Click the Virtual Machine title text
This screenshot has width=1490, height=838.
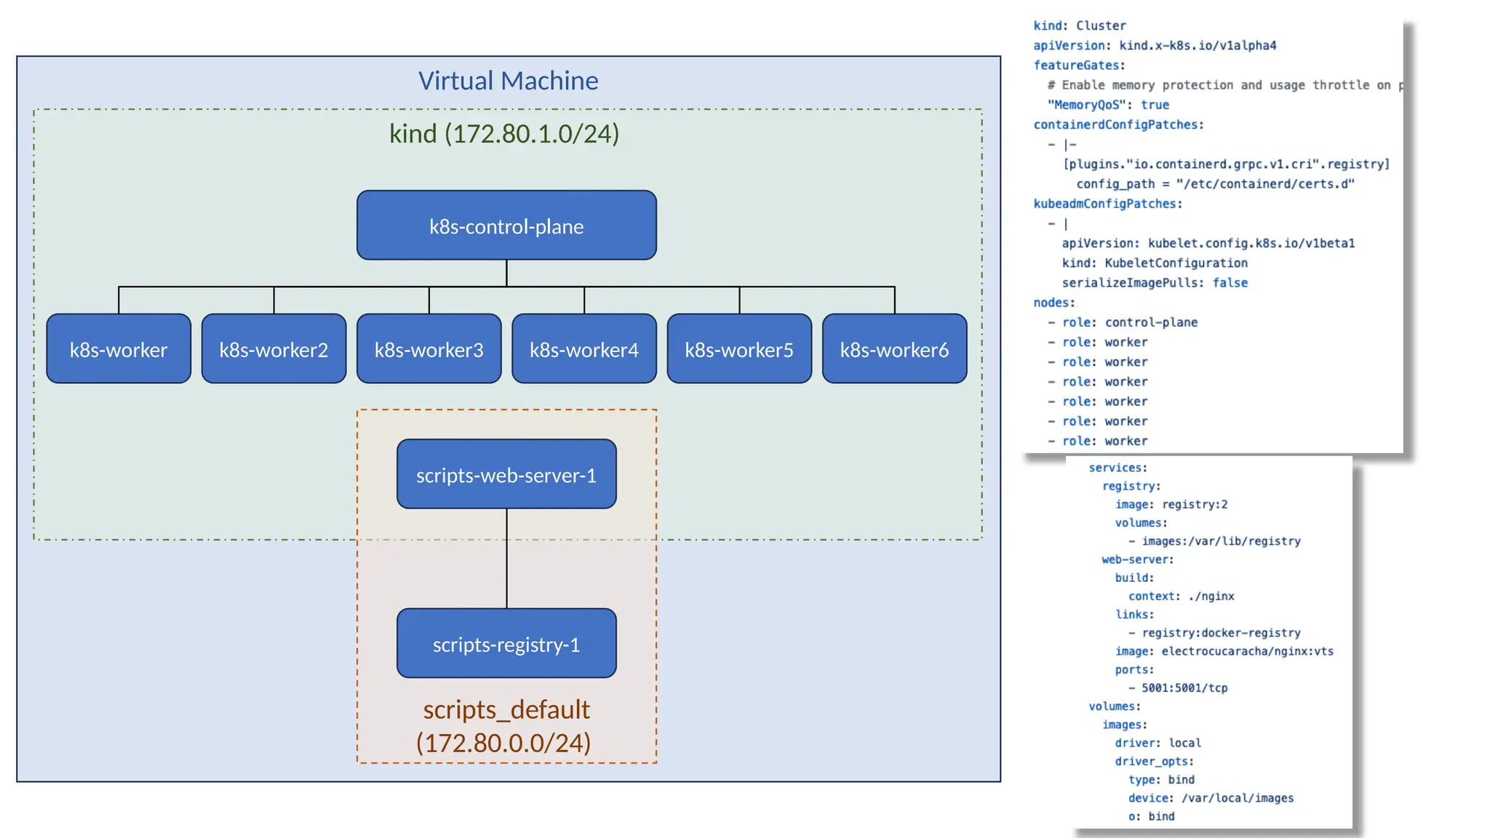click(508, 81)
